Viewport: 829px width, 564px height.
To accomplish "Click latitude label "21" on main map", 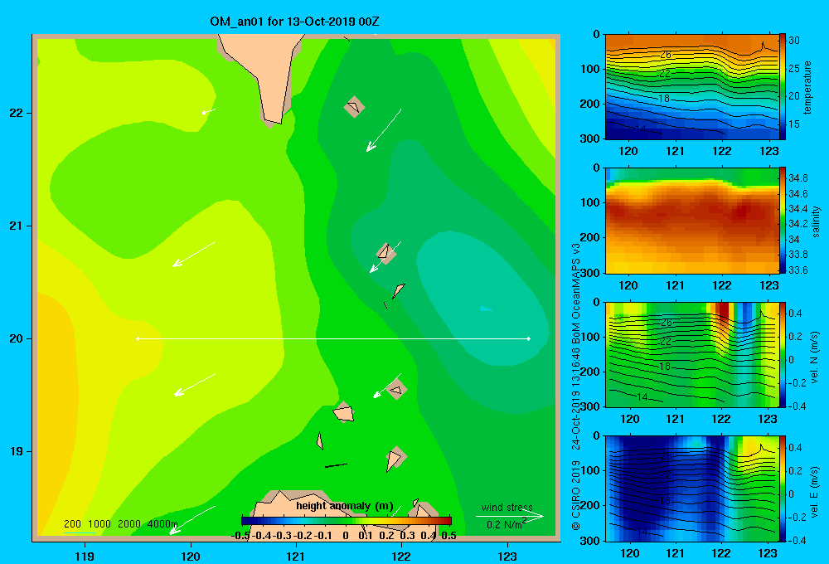I will (x=16, y=226).
